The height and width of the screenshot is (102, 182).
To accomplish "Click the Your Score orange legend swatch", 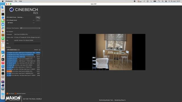I will [7, 93].
